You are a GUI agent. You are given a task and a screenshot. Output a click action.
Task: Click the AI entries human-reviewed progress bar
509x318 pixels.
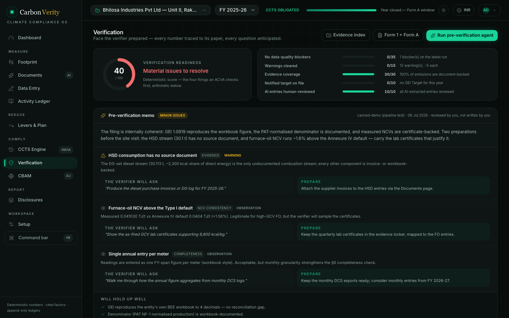358,92
